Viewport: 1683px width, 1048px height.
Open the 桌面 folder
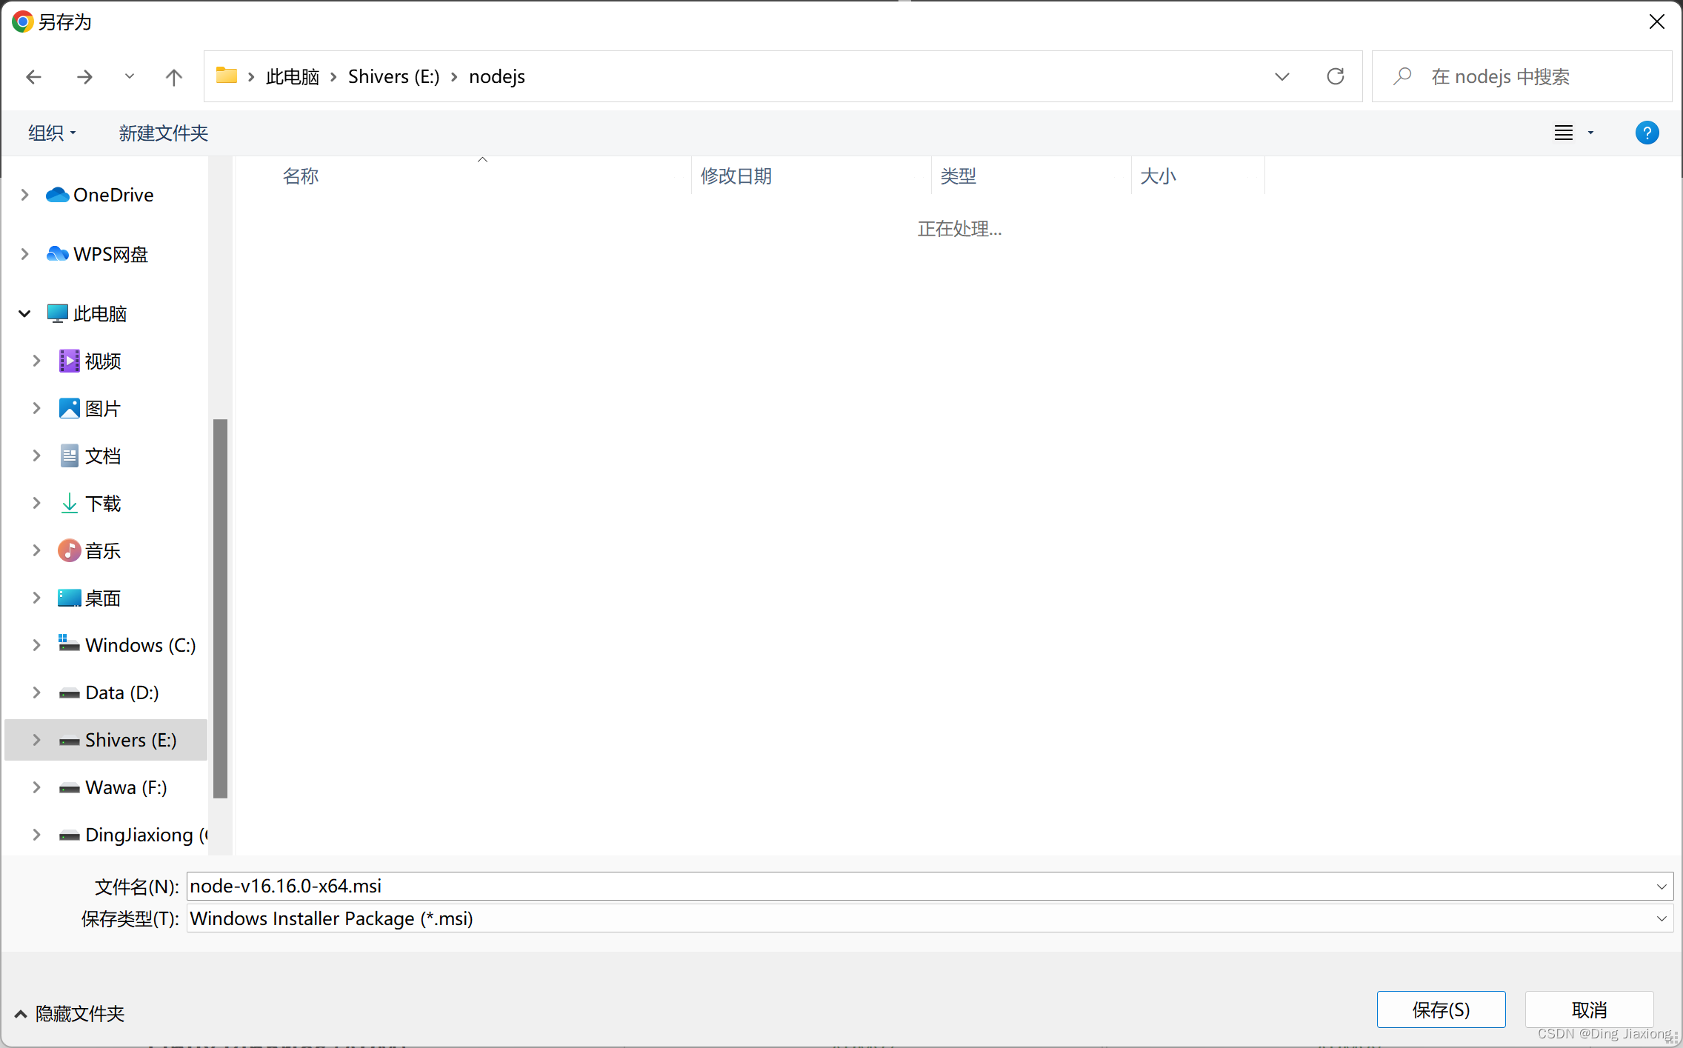pyautogui.click(x=102, y=598)
